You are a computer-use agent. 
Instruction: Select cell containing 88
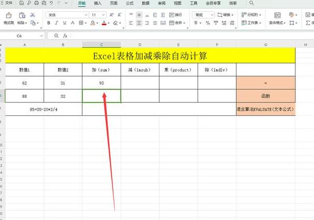(x=24, y=96)
